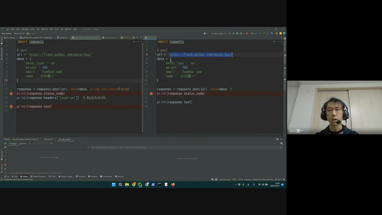Toggle breakpoint on line 13 in right editor
Screen dimensions: 382x215
151,93
